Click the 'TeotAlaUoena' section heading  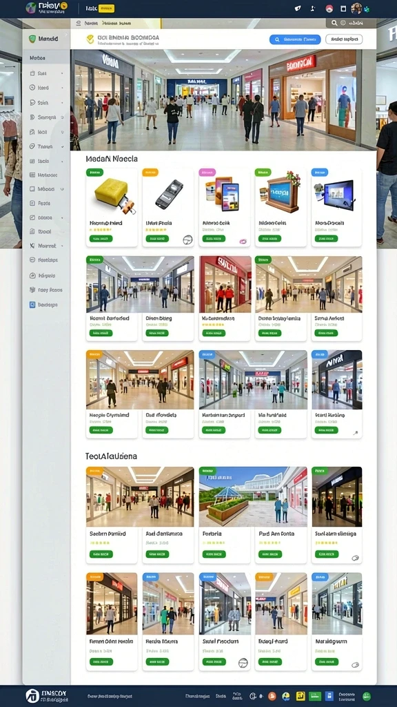tap(111, 456)
